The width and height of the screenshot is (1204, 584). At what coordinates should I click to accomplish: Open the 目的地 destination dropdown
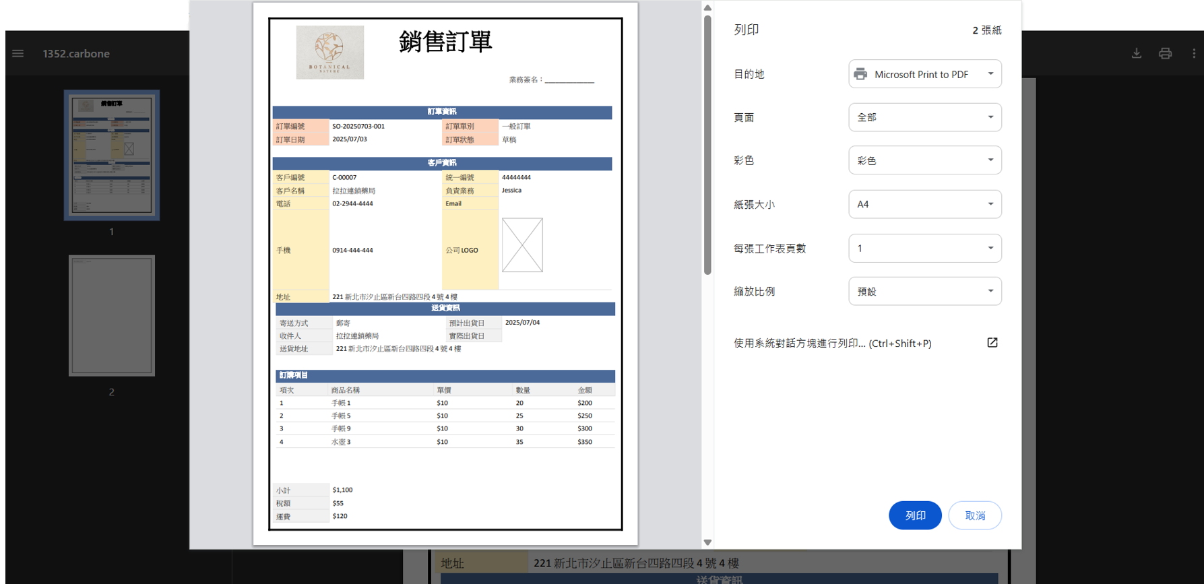coord(924,74)
